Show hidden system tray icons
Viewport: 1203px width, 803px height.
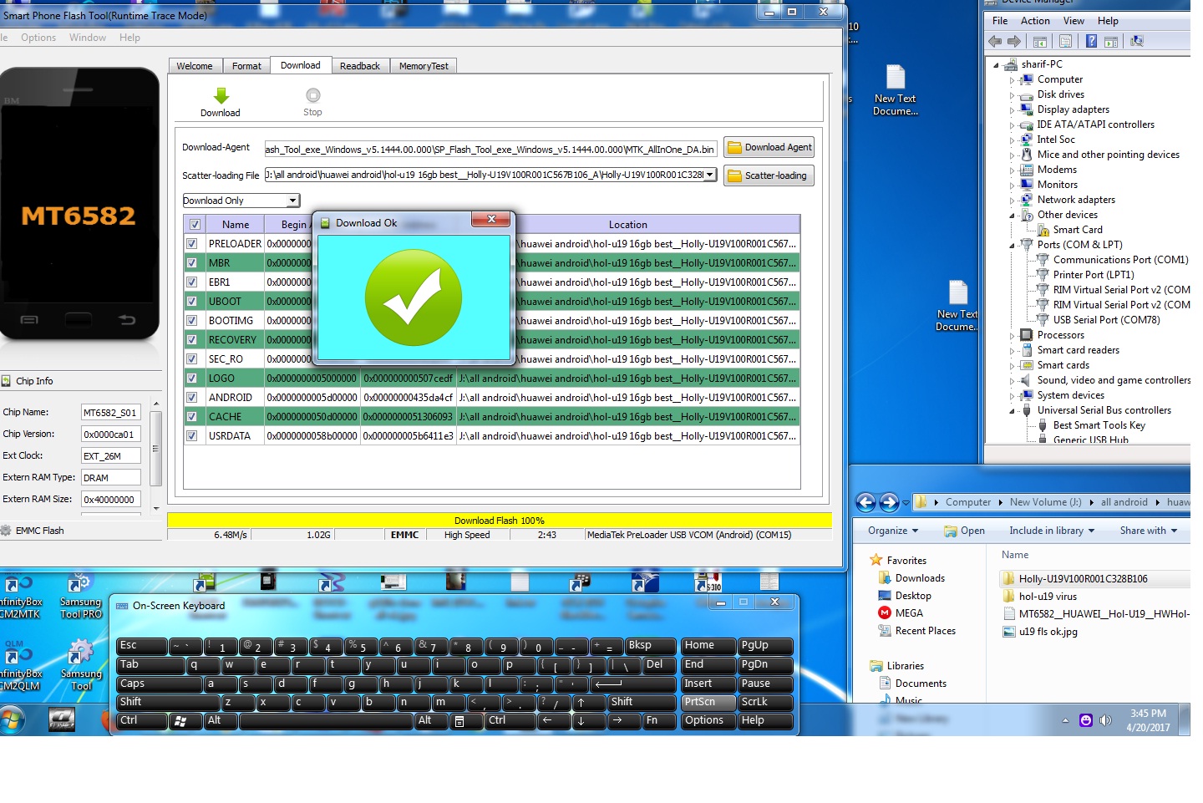point(1065,720)
